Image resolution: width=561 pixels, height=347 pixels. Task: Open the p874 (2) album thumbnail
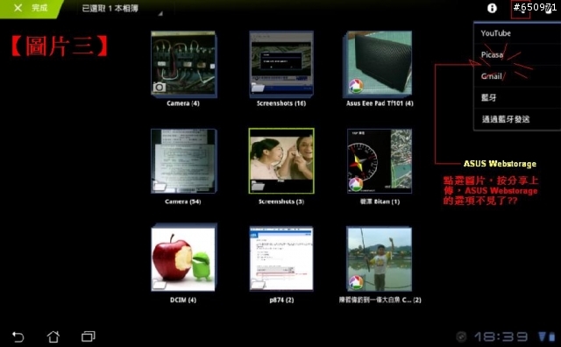[x=281, y=258]
